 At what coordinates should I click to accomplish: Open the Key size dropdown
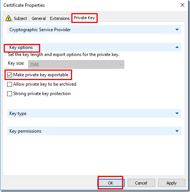(76, 65)
